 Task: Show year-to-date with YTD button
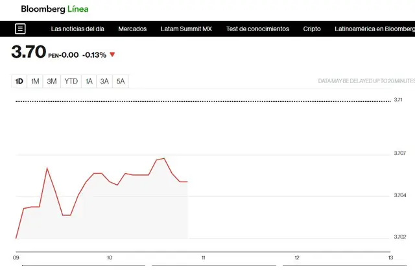coord(71,81)
